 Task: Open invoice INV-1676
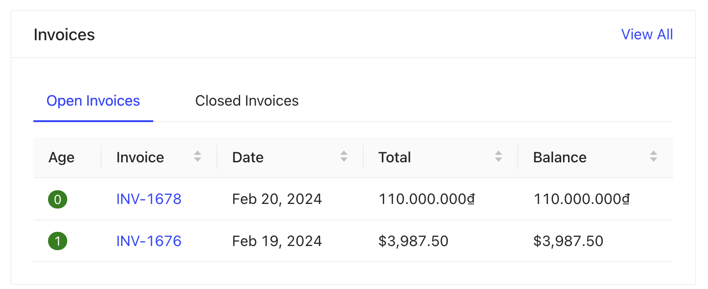149,241
